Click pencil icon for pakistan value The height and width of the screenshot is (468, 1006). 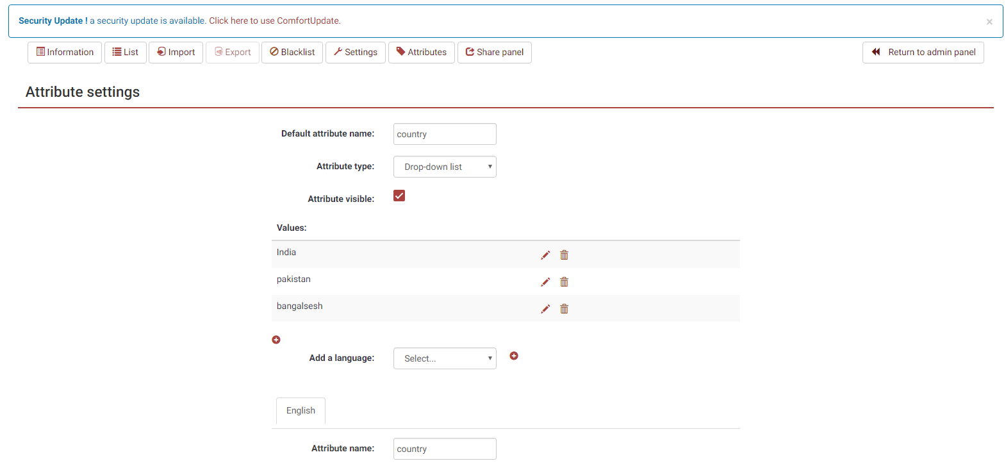(545, 282)
